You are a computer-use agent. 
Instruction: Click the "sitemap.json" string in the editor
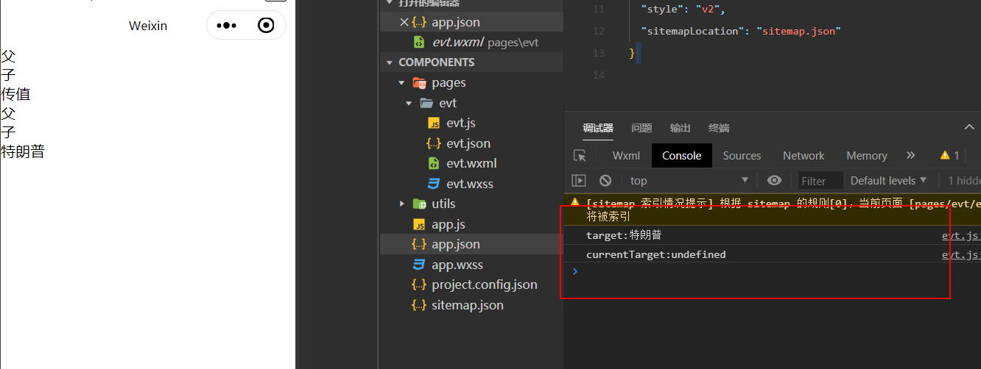point(798,31)
